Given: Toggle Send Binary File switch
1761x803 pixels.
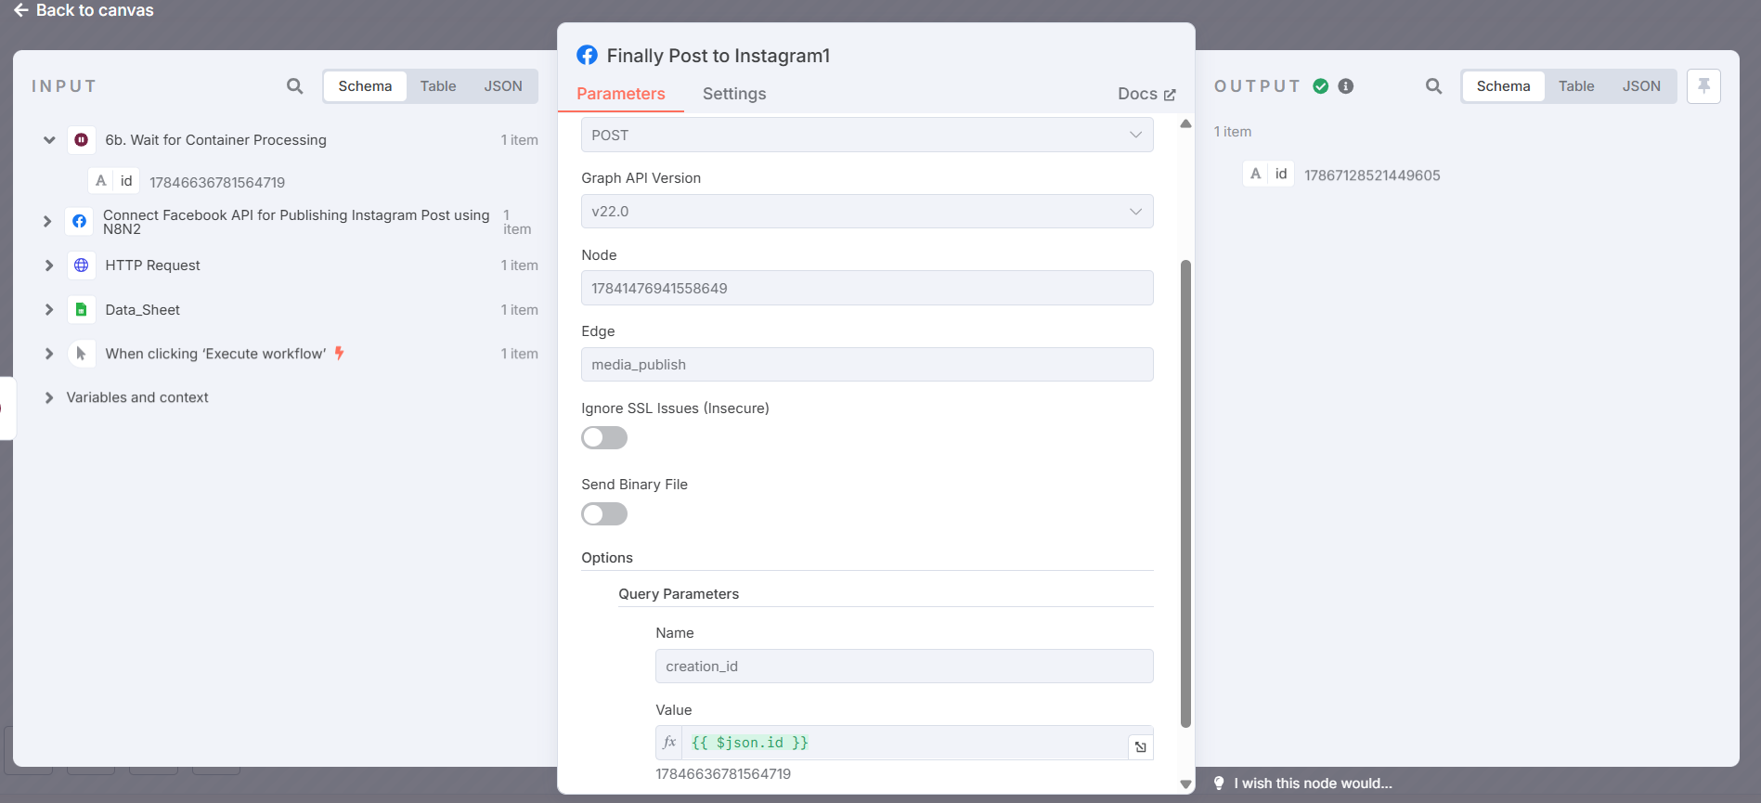Looking at the screenshot, I should pyautogui.click(x=604, y=514).
